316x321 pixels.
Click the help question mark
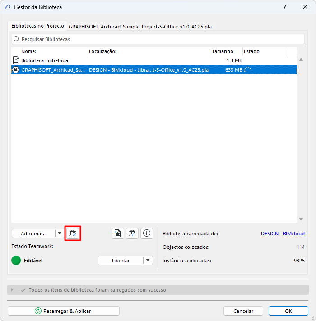click(285, 7)
